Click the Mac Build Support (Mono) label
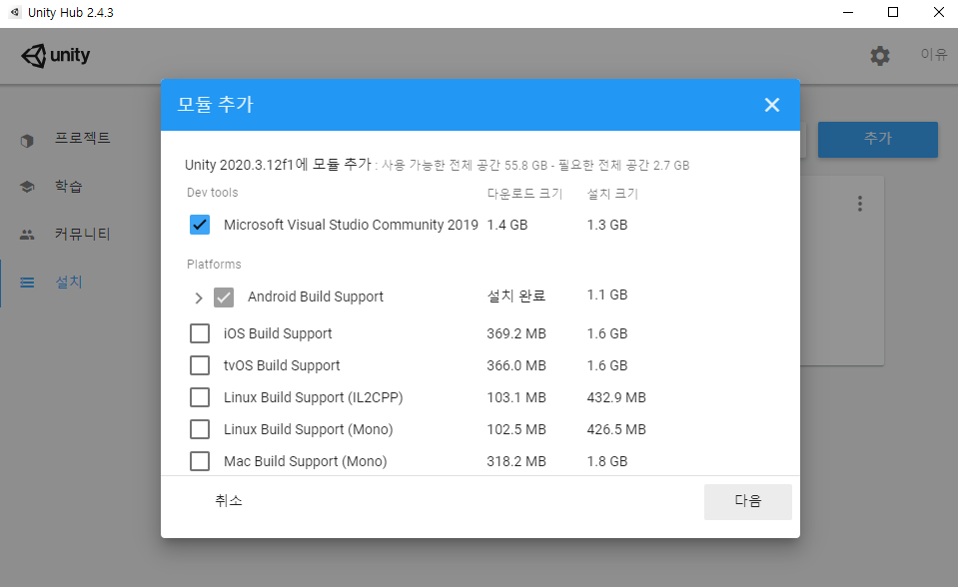The height and width of the screenshot is (587, 958). [306, 461]
